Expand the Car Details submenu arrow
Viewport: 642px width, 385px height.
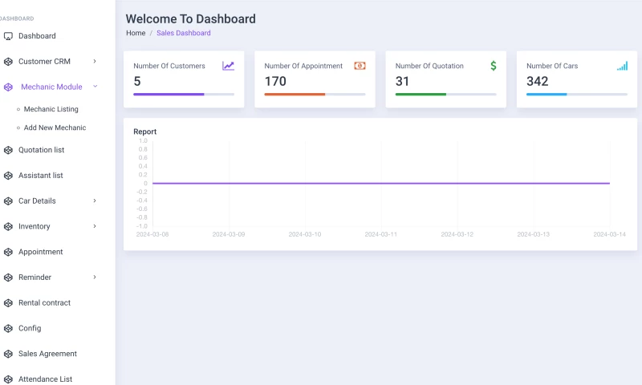tap(95, 201)
